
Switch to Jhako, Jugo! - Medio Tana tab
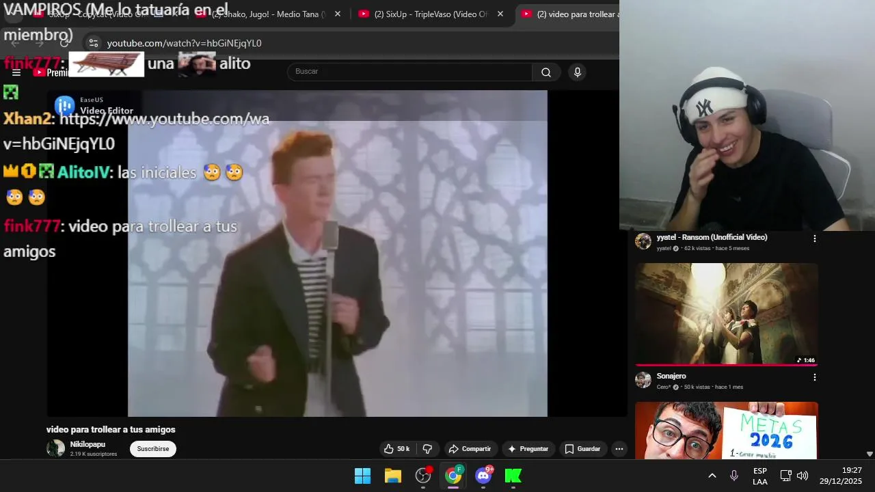click(x=268, y=14)
